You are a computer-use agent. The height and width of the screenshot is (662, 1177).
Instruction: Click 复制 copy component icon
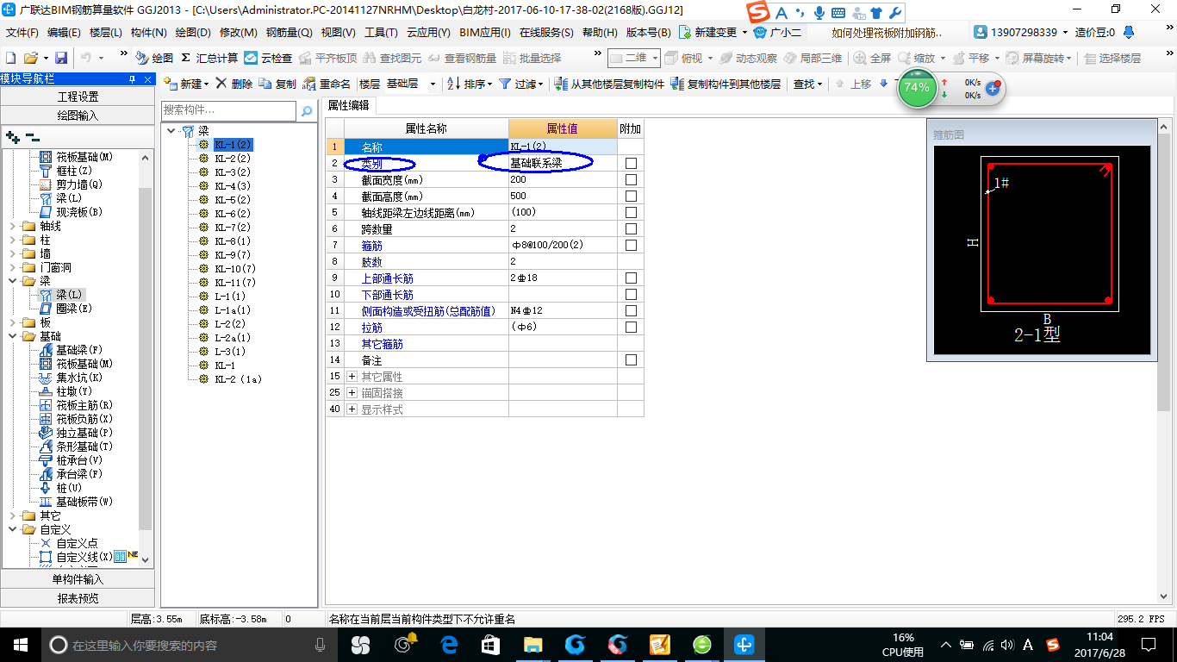click(265, 84)
